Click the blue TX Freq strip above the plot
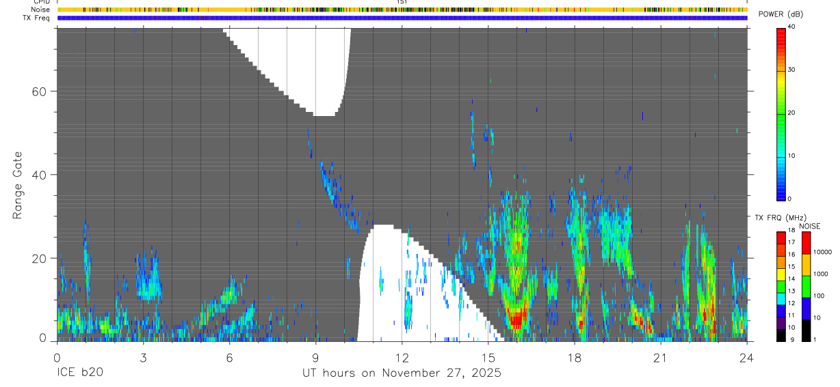 click(x=402, y=18)
